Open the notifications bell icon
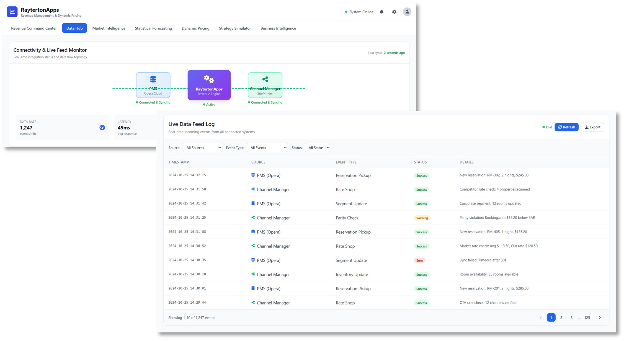This screenshot has height=341, width=624. (x=381, y=12)
